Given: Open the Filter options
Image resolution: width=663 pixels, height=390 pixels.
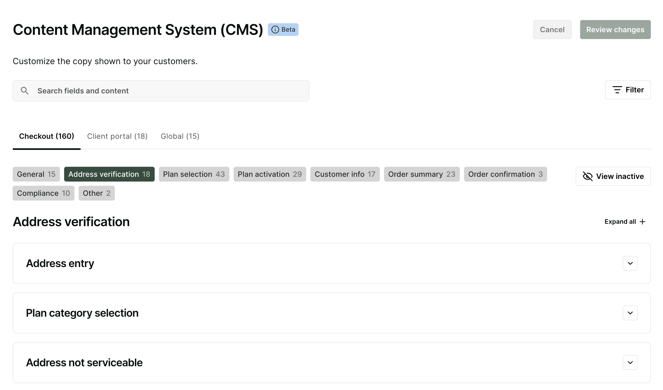Looking at the screenshot, I should pyautogui.click(x=628, y=90).
